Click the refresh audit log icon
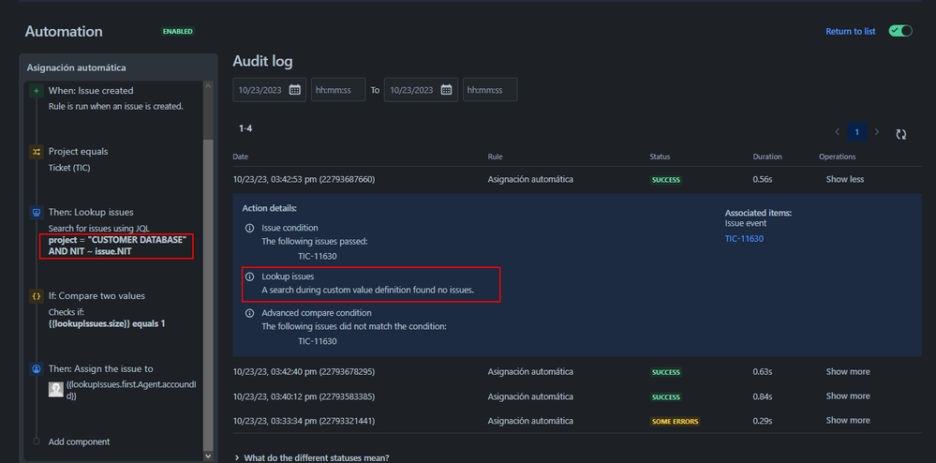 point(900,133)
